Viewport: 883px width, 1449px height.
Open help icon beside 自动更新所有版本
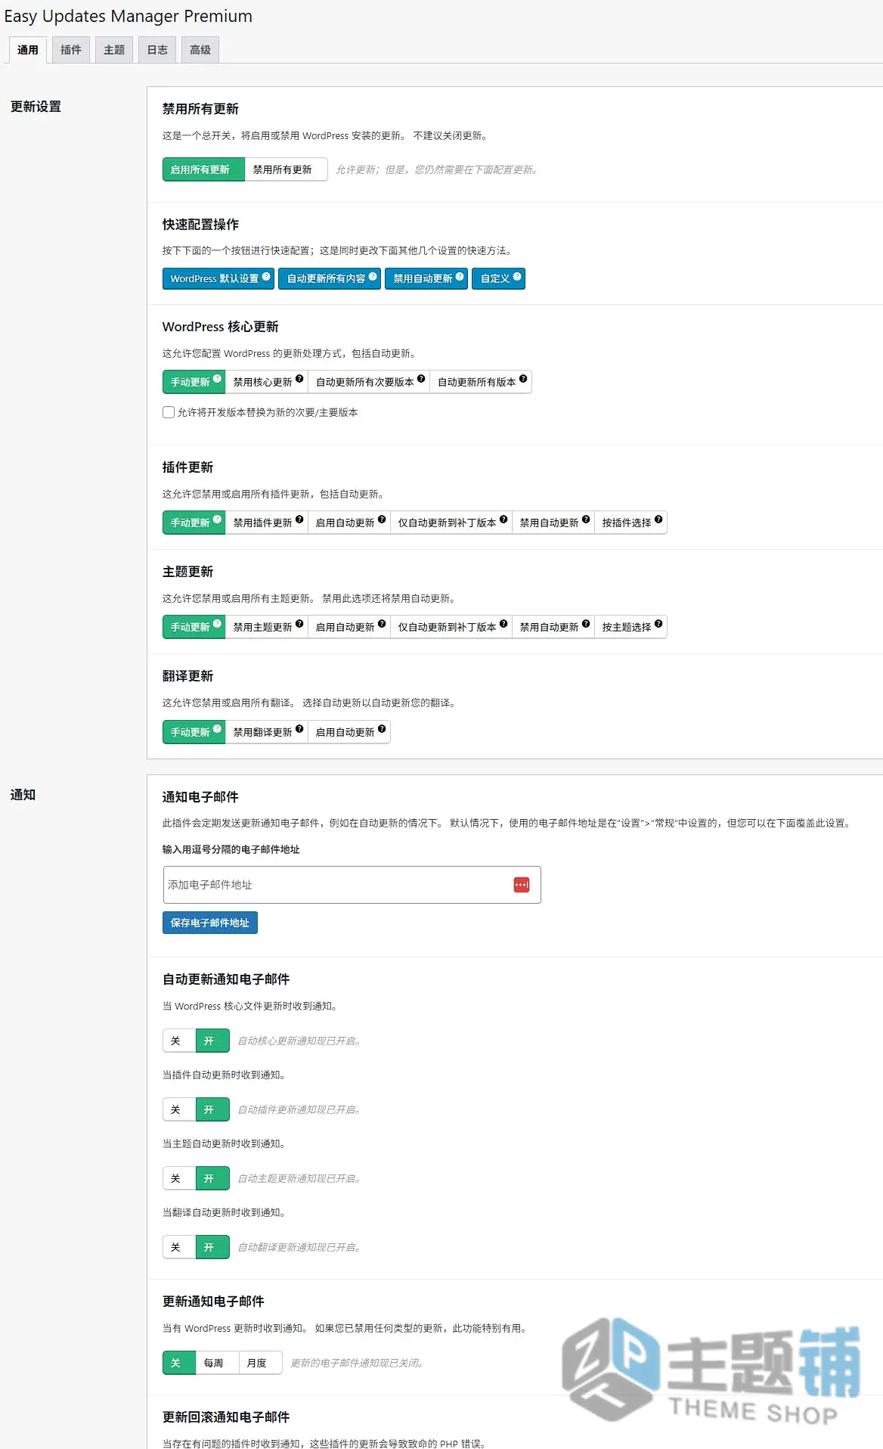523,379
